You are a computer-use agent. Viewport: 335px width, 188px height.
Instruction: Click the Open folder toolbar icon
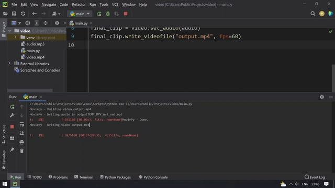5,14
